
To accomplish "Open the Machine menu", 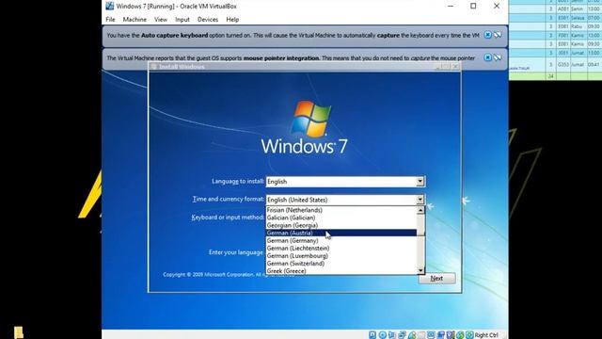I will 135,19.
